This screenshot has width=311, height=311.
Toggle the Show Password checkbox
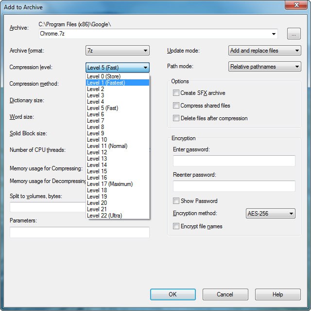tap(176, 201)
